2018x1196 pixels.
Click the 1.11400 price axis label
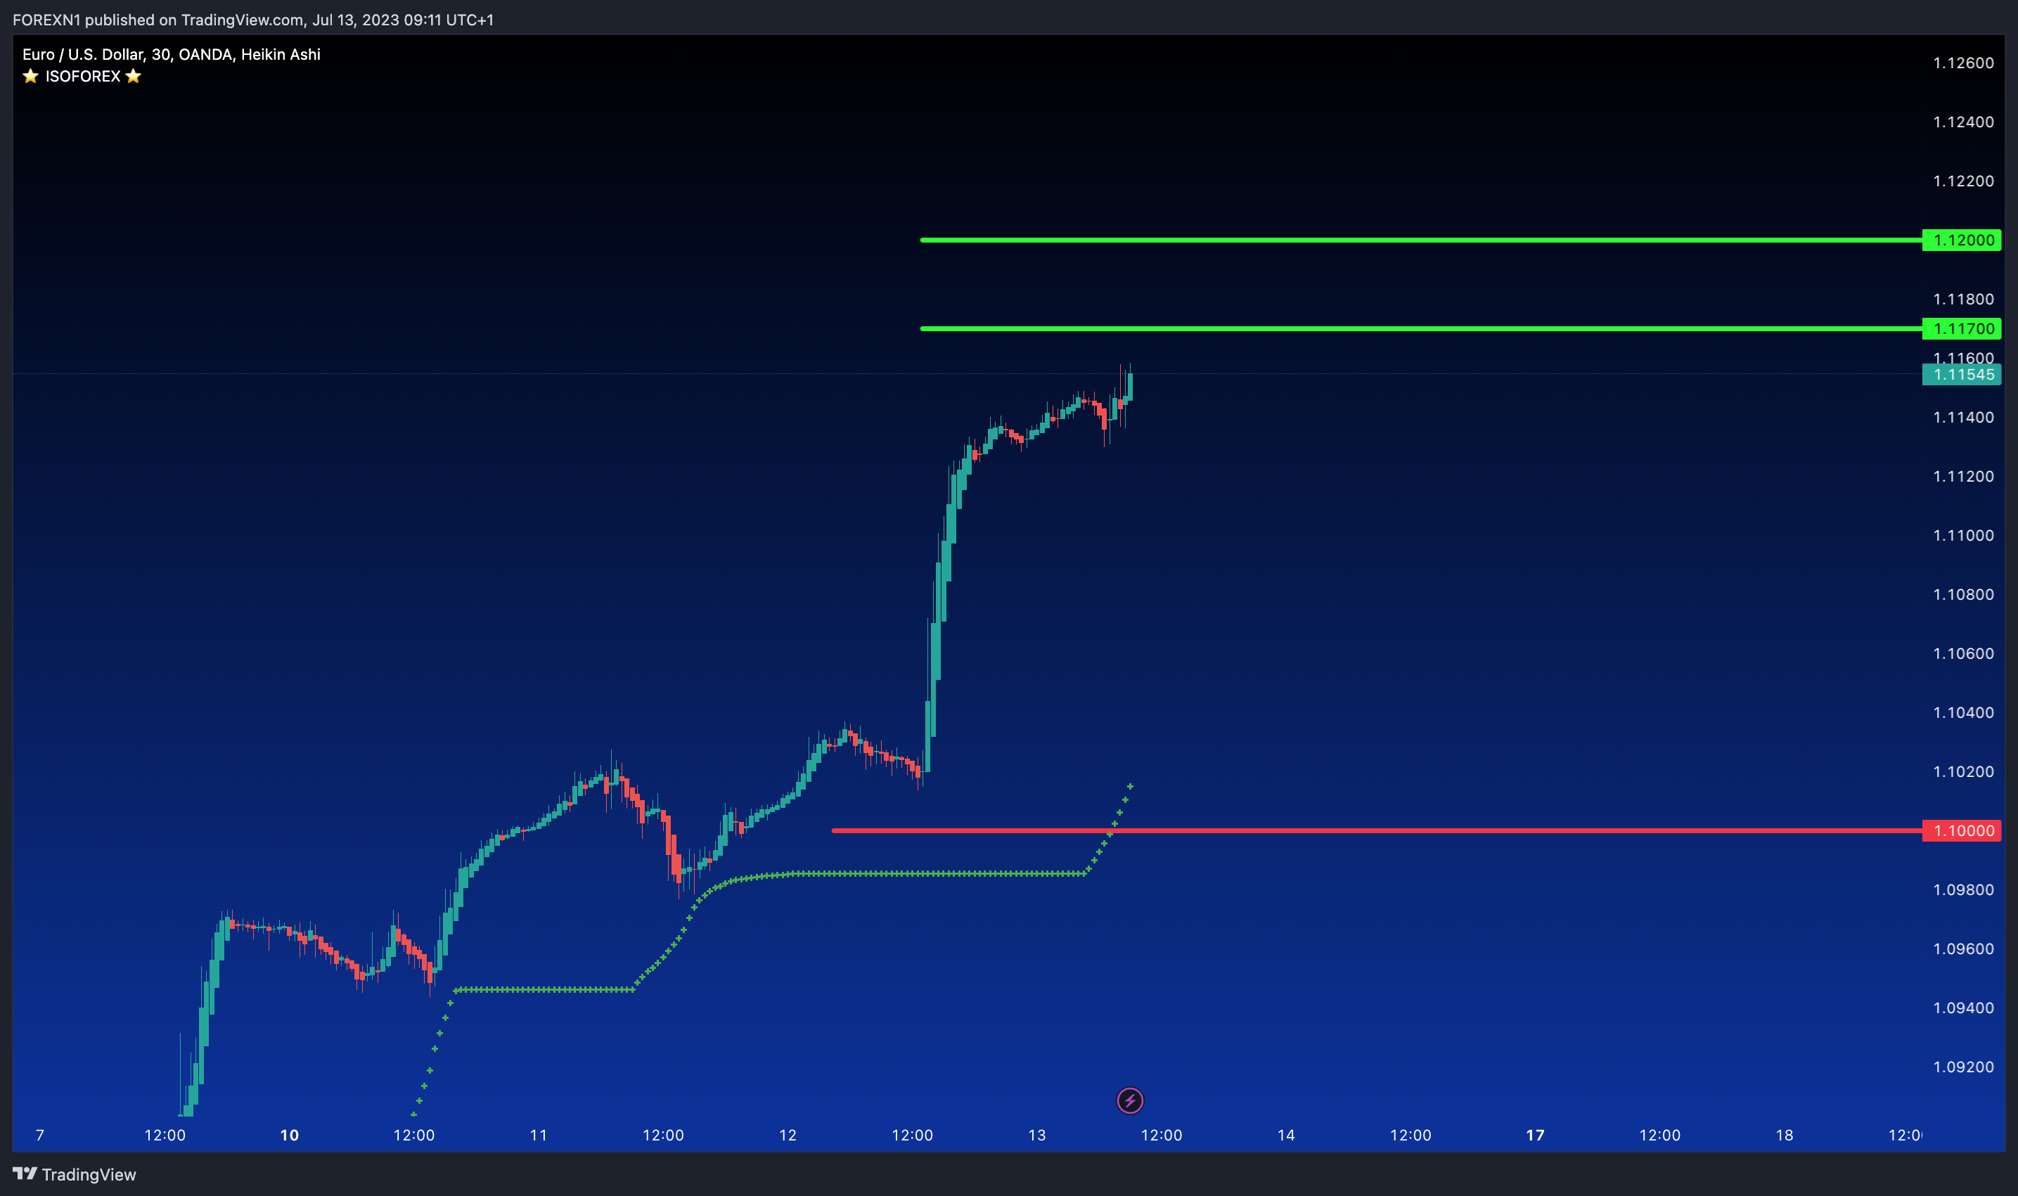[x=1963, y=418]
